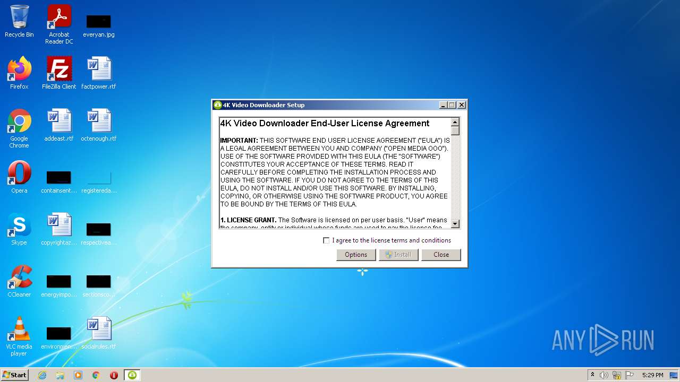Image resolution: width=680 pixels, height=382 pixels.
Task: Click the volume speaker tray icon
Action: 604,375
